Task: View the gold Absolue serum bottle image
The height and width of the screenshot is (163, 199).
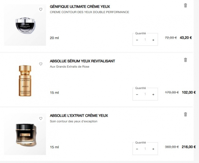Action: pos(25,81)
